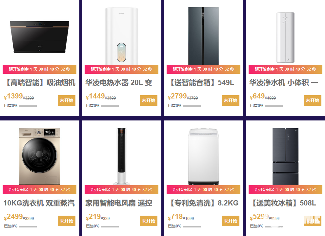
Task: Click 未开始 button for ¥1399 range hood
Action: click(67, 100)
